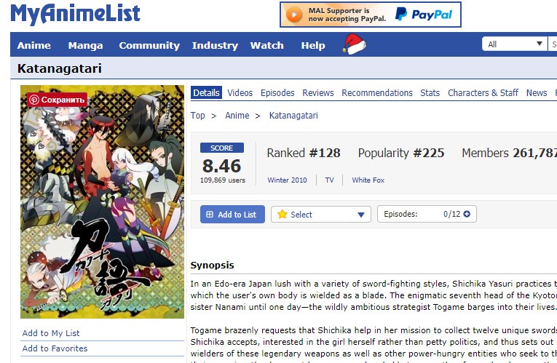Open the Anime navigation menu
557x363 pixels.
[x=33, y=45]
